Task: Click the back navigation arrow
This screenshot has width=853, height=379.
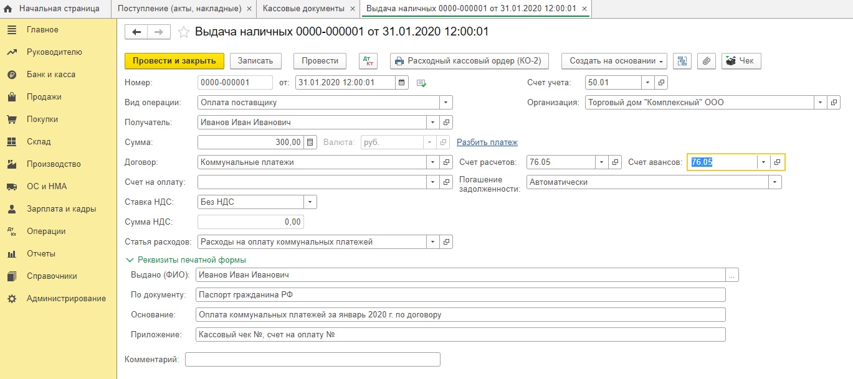Action: [x=137, y=32]
